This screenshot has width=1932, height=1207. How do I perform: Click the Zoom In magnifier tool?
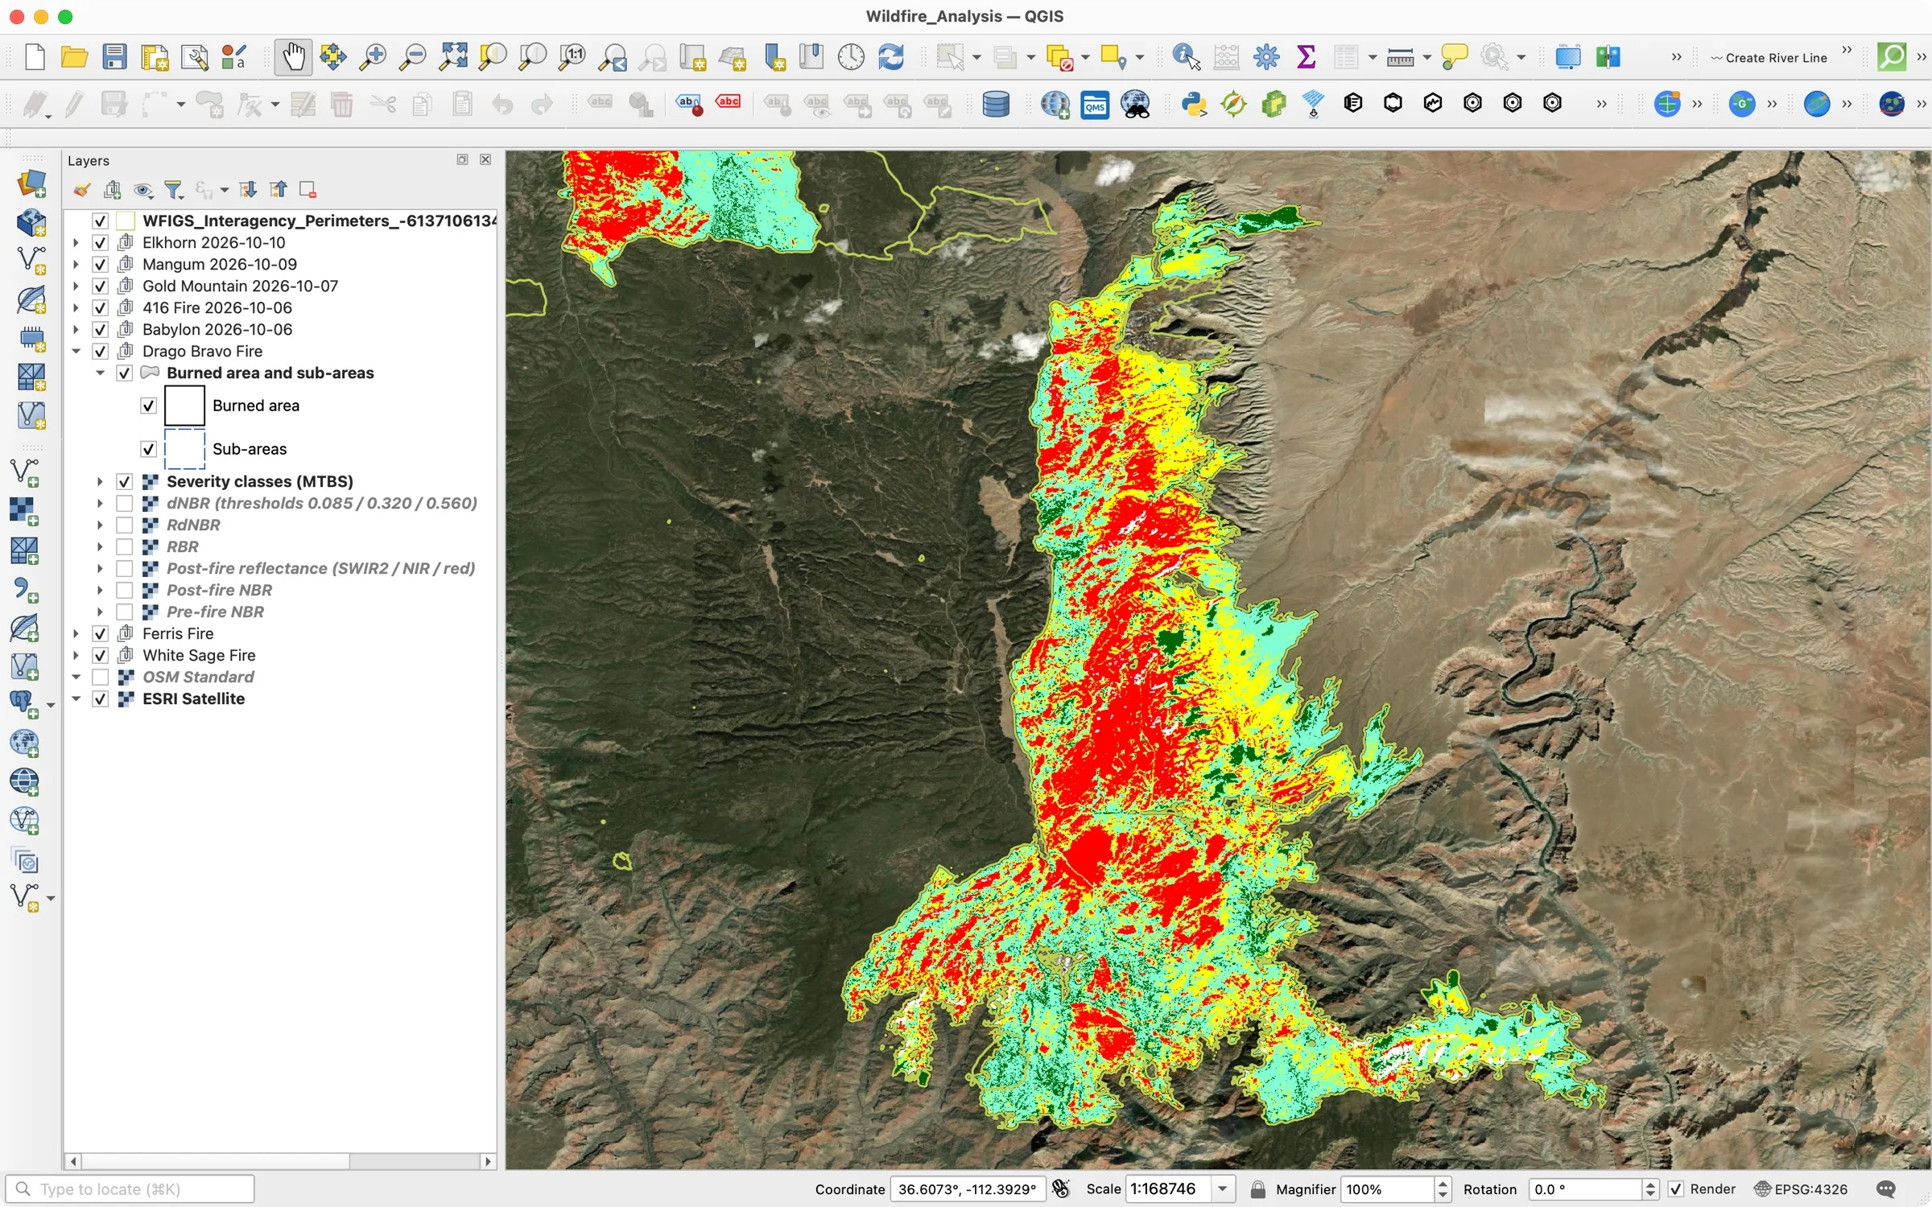click(x=373, y=57)
